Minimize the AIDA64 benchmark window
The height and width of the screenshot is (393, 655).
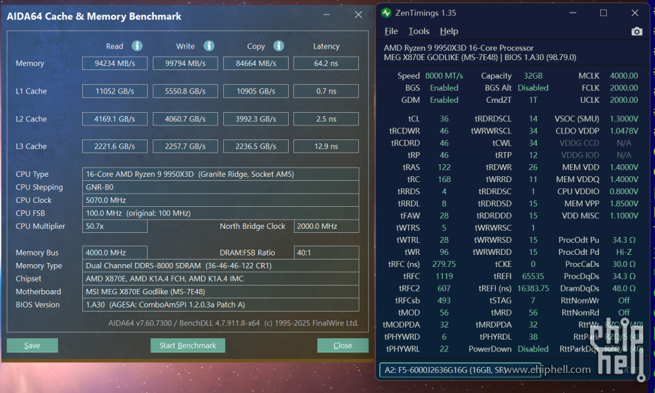pos(327,15)
